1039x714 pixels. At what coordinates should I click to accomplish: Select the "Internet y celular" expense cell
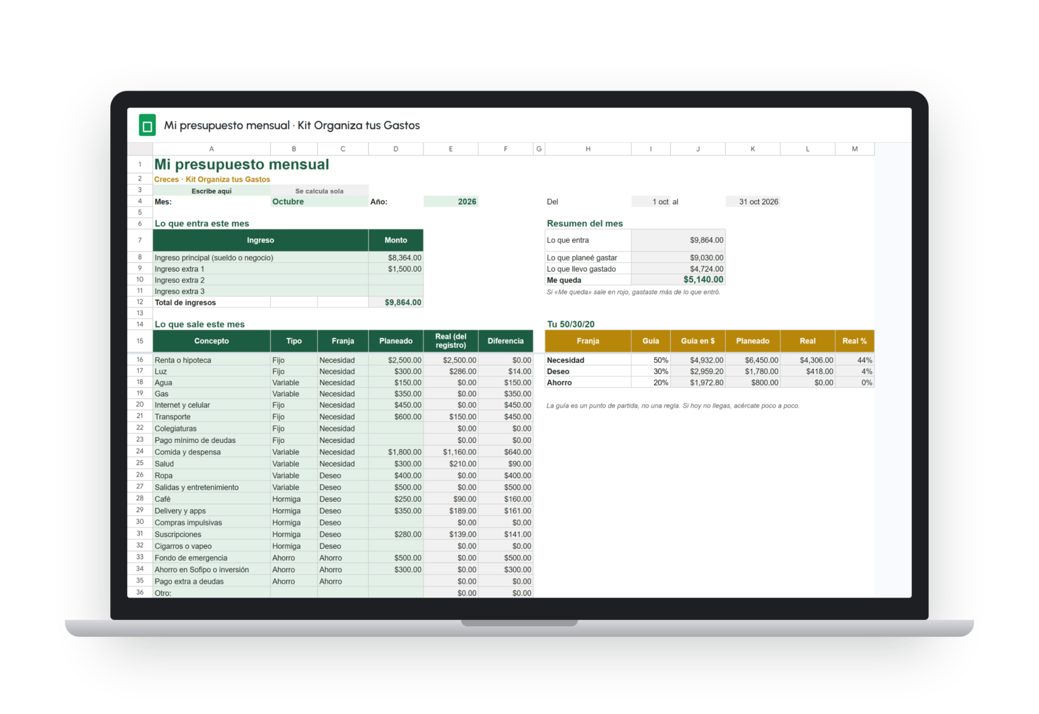pos(211,405)
